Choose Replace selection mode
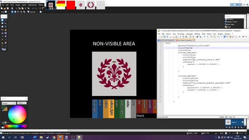Image resolution: width=249 pixels, height=140 pixels. tap(12, 12)
